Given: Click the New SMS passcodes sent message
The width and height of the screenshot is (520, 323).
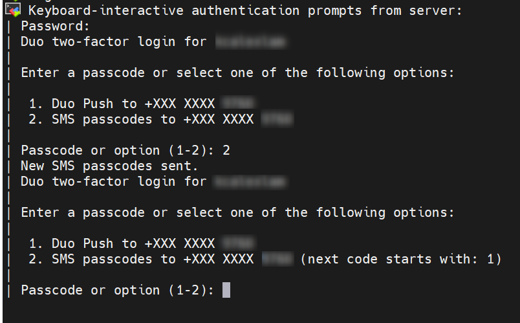Looking at the screenshot, I should coord(109,166).
